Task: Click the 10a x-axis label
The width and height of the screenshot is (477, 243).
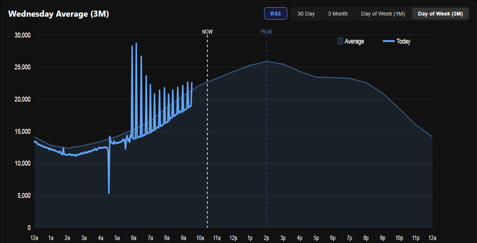Action: click(200, 238)
